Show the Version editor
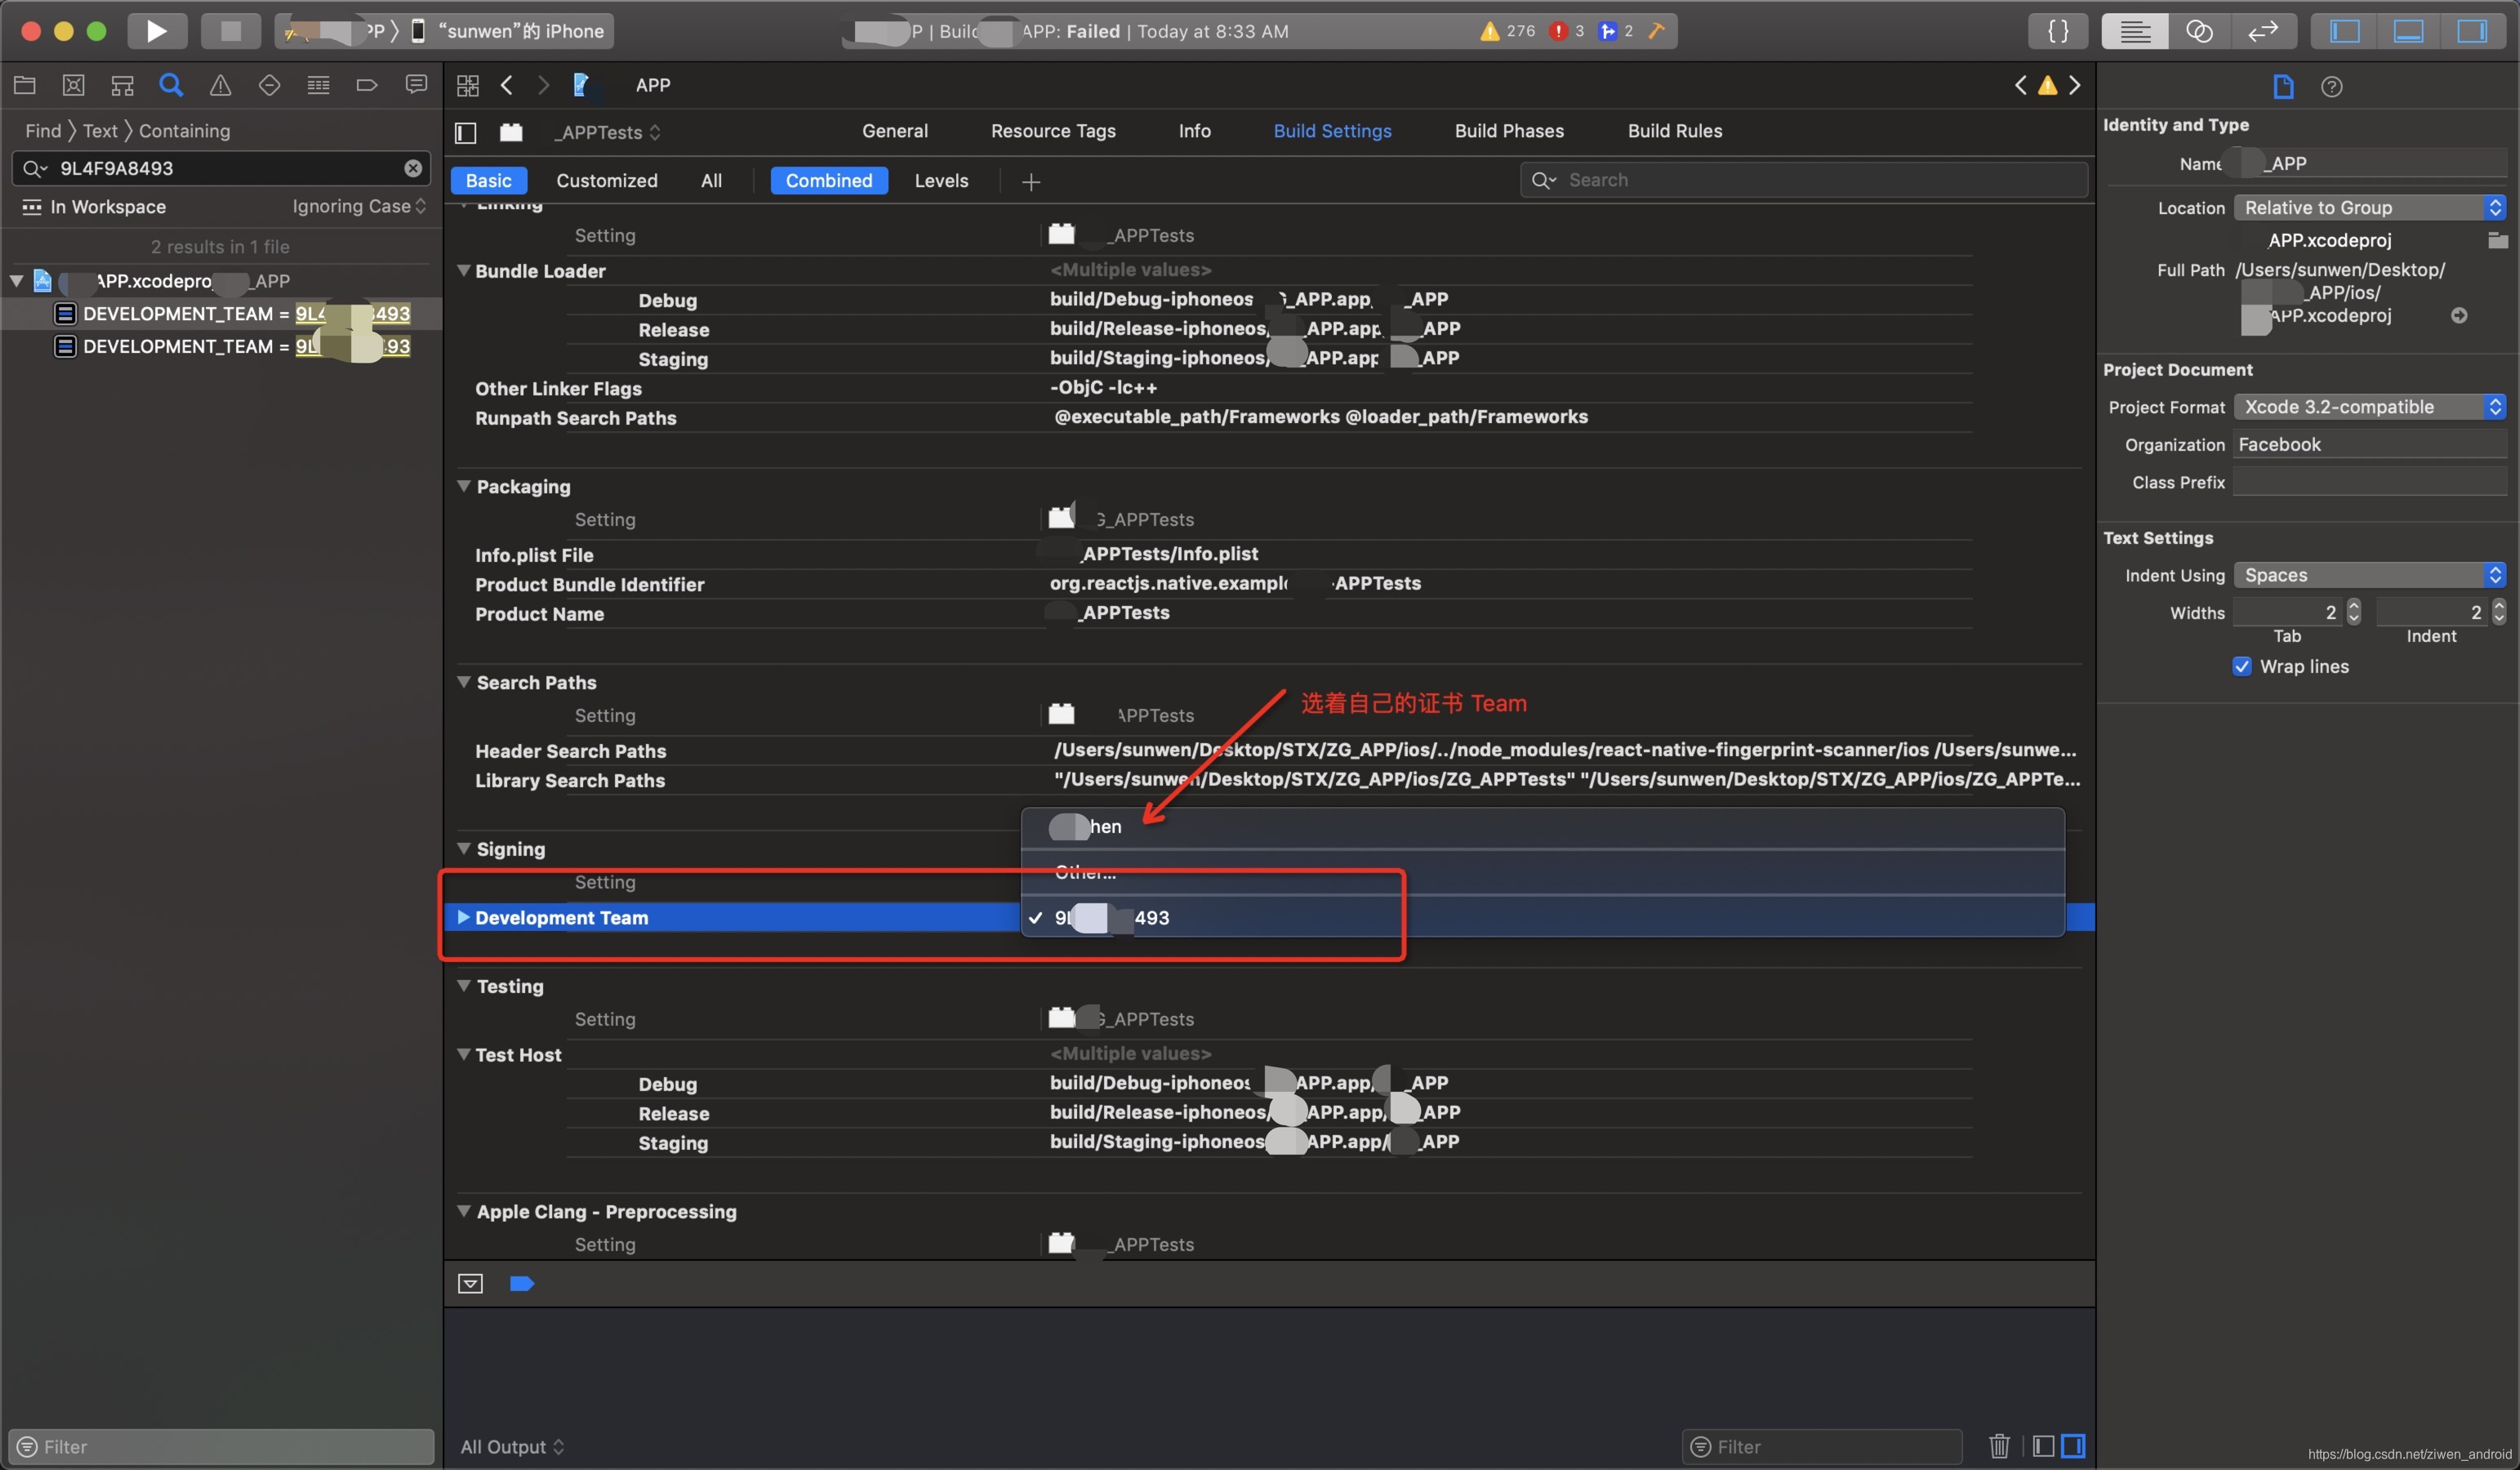2520x1470 pixels. point(2263,31)
